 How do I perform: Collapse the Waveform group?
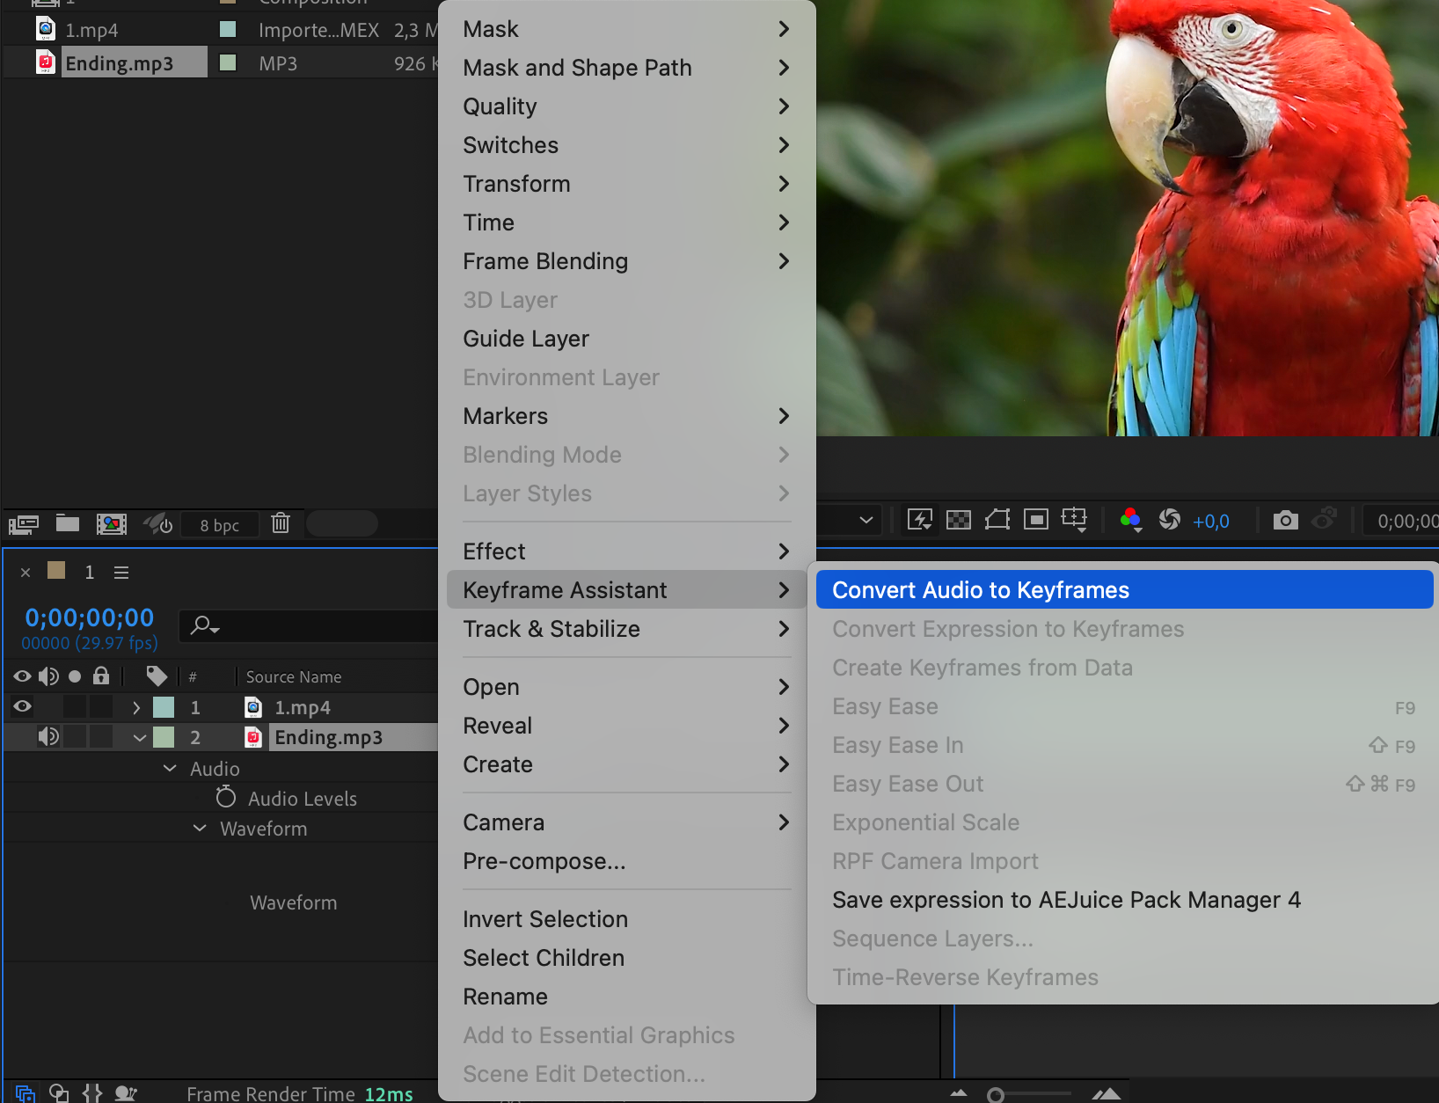coord(200,829)
